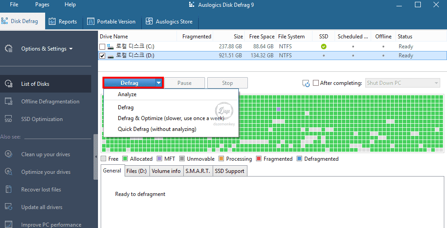Expand the Defrag button dropdown arrow
447x228 pixels.
coord(159,83)
